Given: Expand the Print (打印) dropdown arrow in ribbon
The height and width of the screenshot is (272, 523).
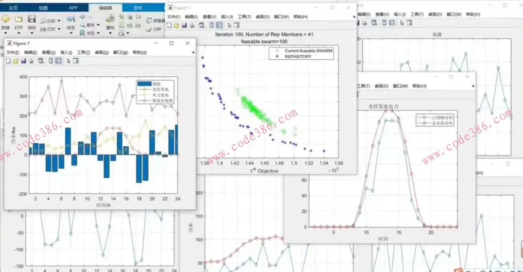Looking at the screenshot, I should [x=59, y=29].
